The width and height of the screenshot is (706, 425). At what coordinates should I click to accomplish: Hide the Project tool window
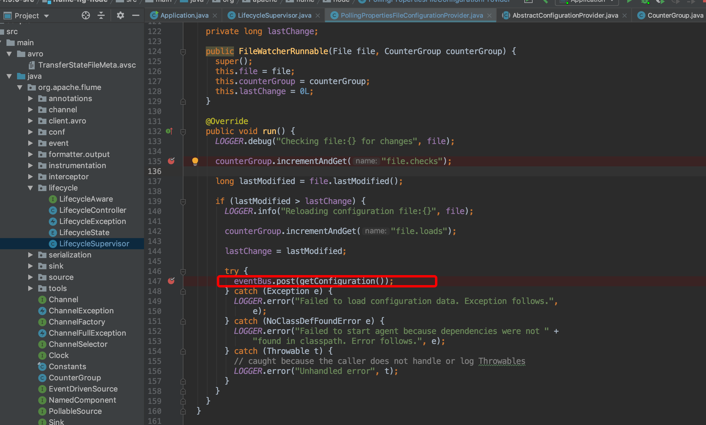pos(135,16)
